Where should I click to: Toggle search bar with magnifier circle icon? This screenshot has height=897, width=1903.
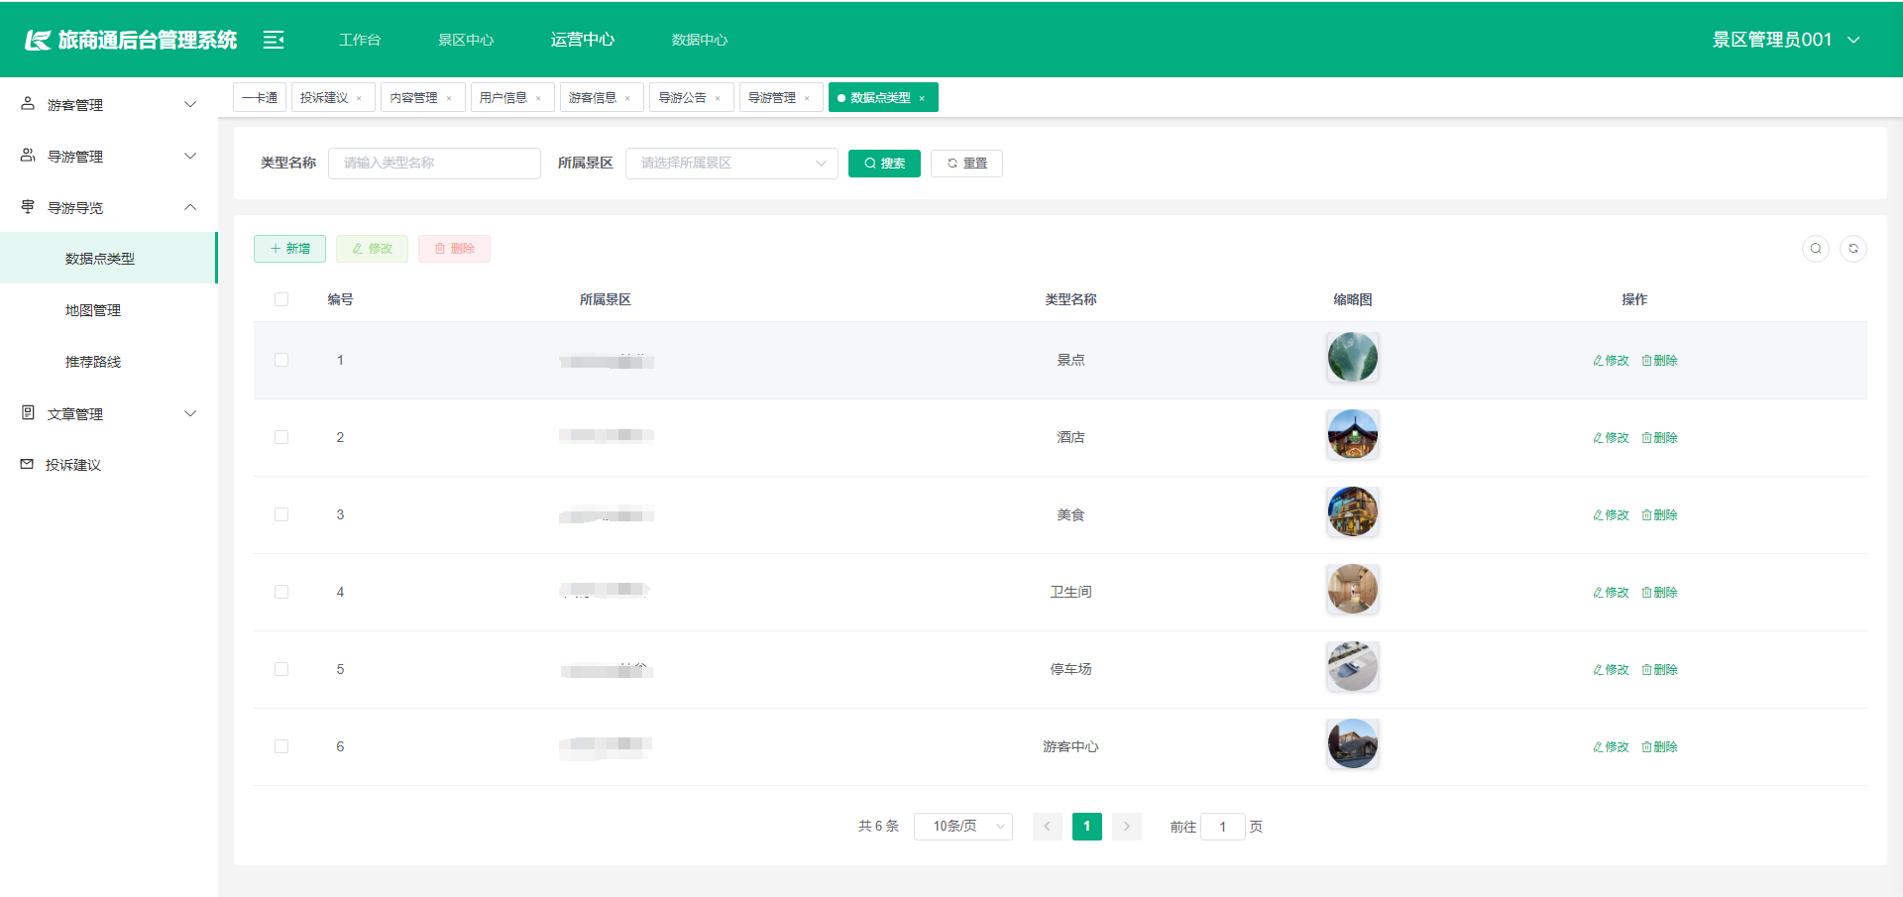tap(1816, 249)
